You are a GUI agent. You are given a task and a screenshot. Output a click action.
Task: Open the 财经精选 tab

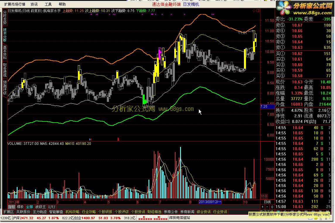[154, 212]
